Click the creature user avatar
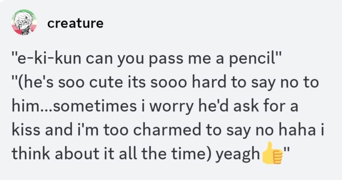The height and width of the screenshot is (180, 342). click(x=24, y=23)
